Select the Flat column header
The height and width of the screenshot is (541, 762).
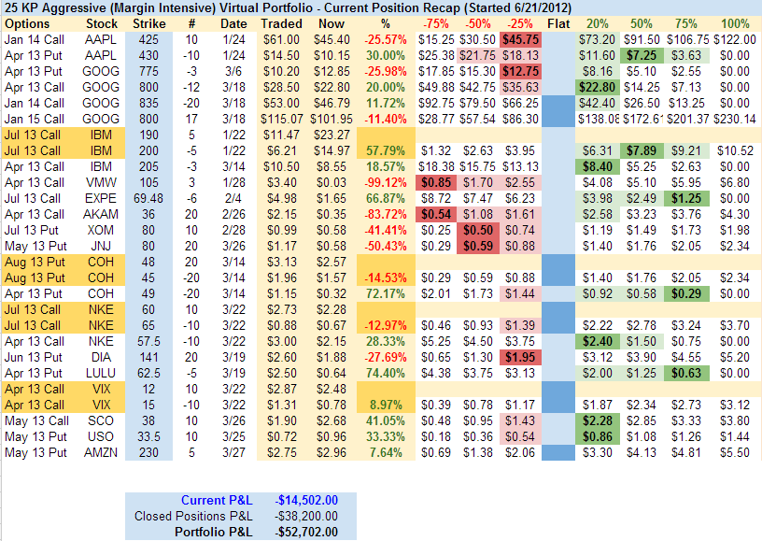560,22
